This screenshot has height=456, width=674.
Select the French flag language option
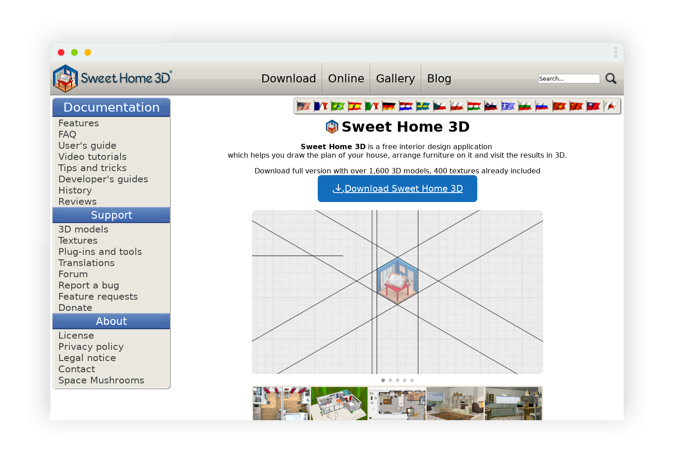320,106
